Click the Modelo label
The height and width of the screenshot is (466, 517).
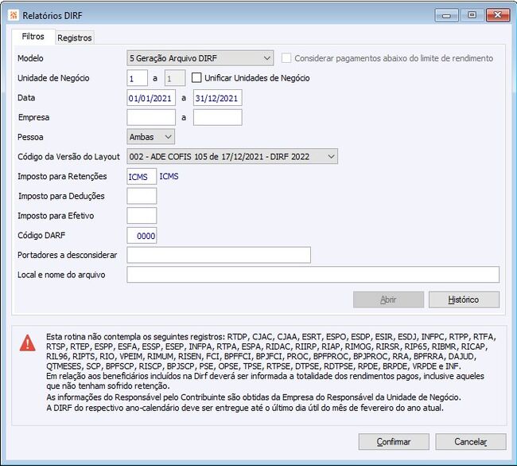[x=30, y=58]
